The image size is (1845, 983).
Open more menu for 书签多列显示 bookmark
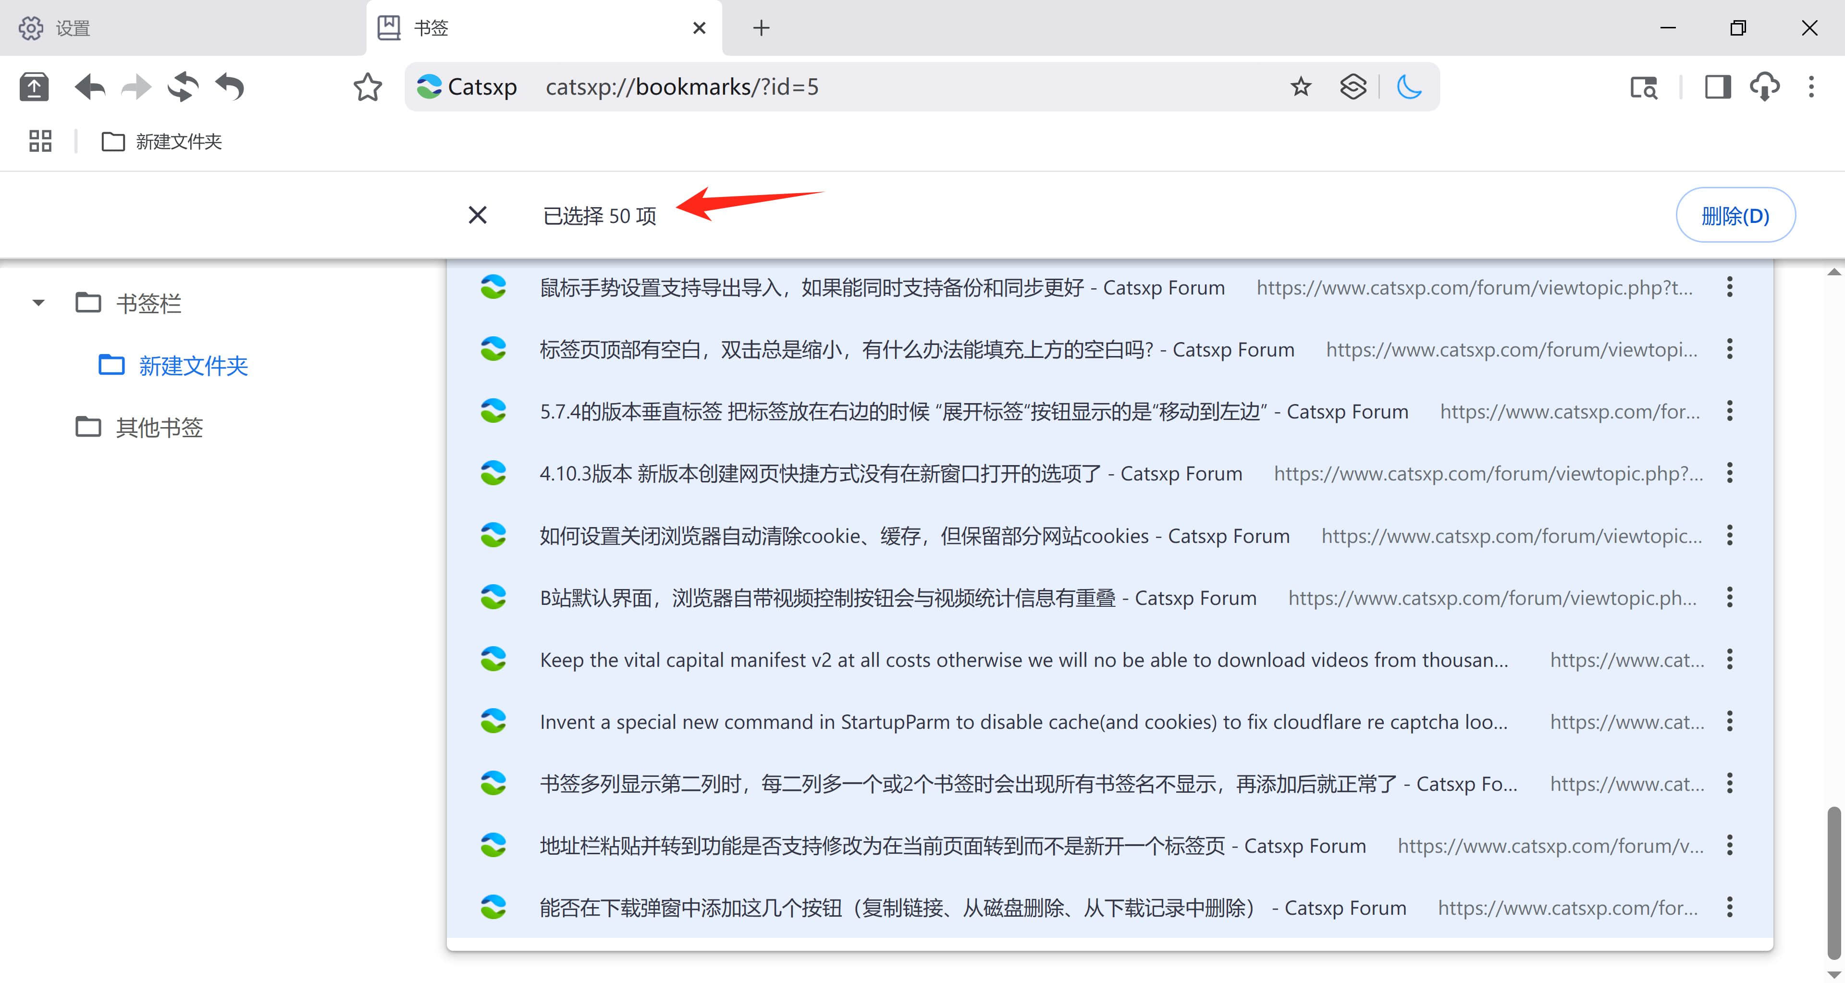(x=1729, y=783)
